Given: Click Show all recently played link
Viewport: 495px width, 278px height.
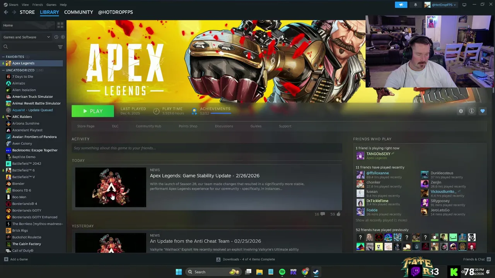Looking at the screenshot, I should point(381,220).
